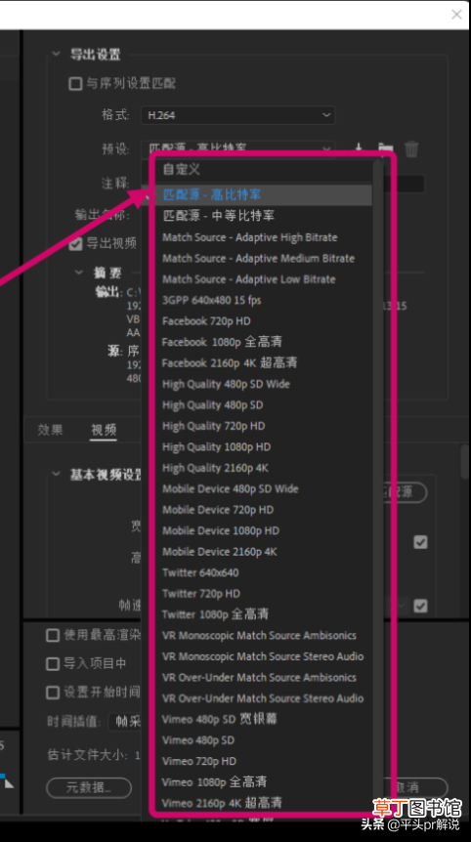Choose 匹配源 - 高比特率 preset
This screenshot has width=471, height=842.
coord(258,194)
